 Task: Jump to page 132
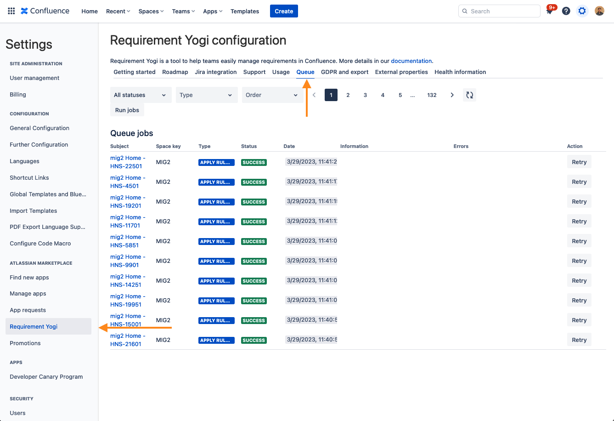tap(432, 95)
